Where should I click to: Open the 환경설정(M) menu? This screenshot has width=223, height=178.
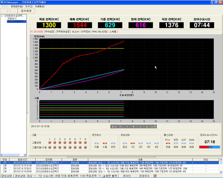coord(17,6)
